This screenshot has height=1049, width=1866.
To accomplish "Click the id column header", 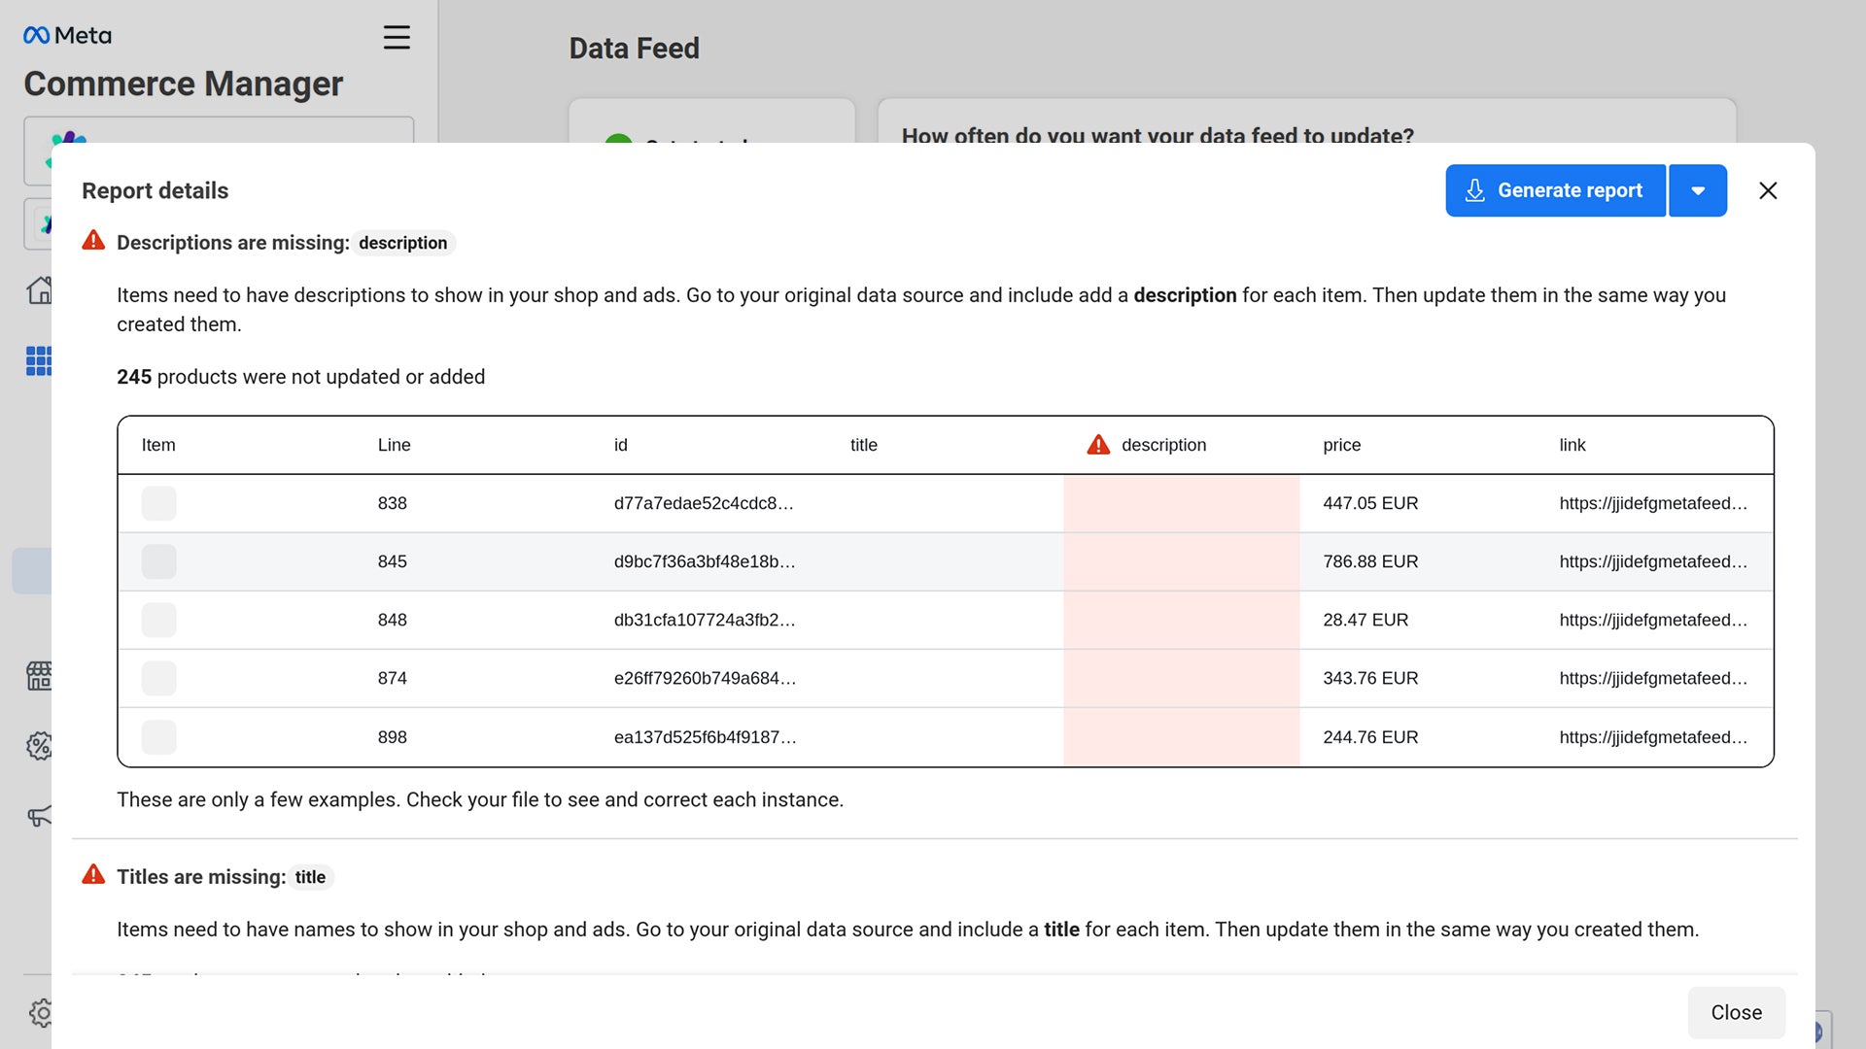I will (620, 445).
